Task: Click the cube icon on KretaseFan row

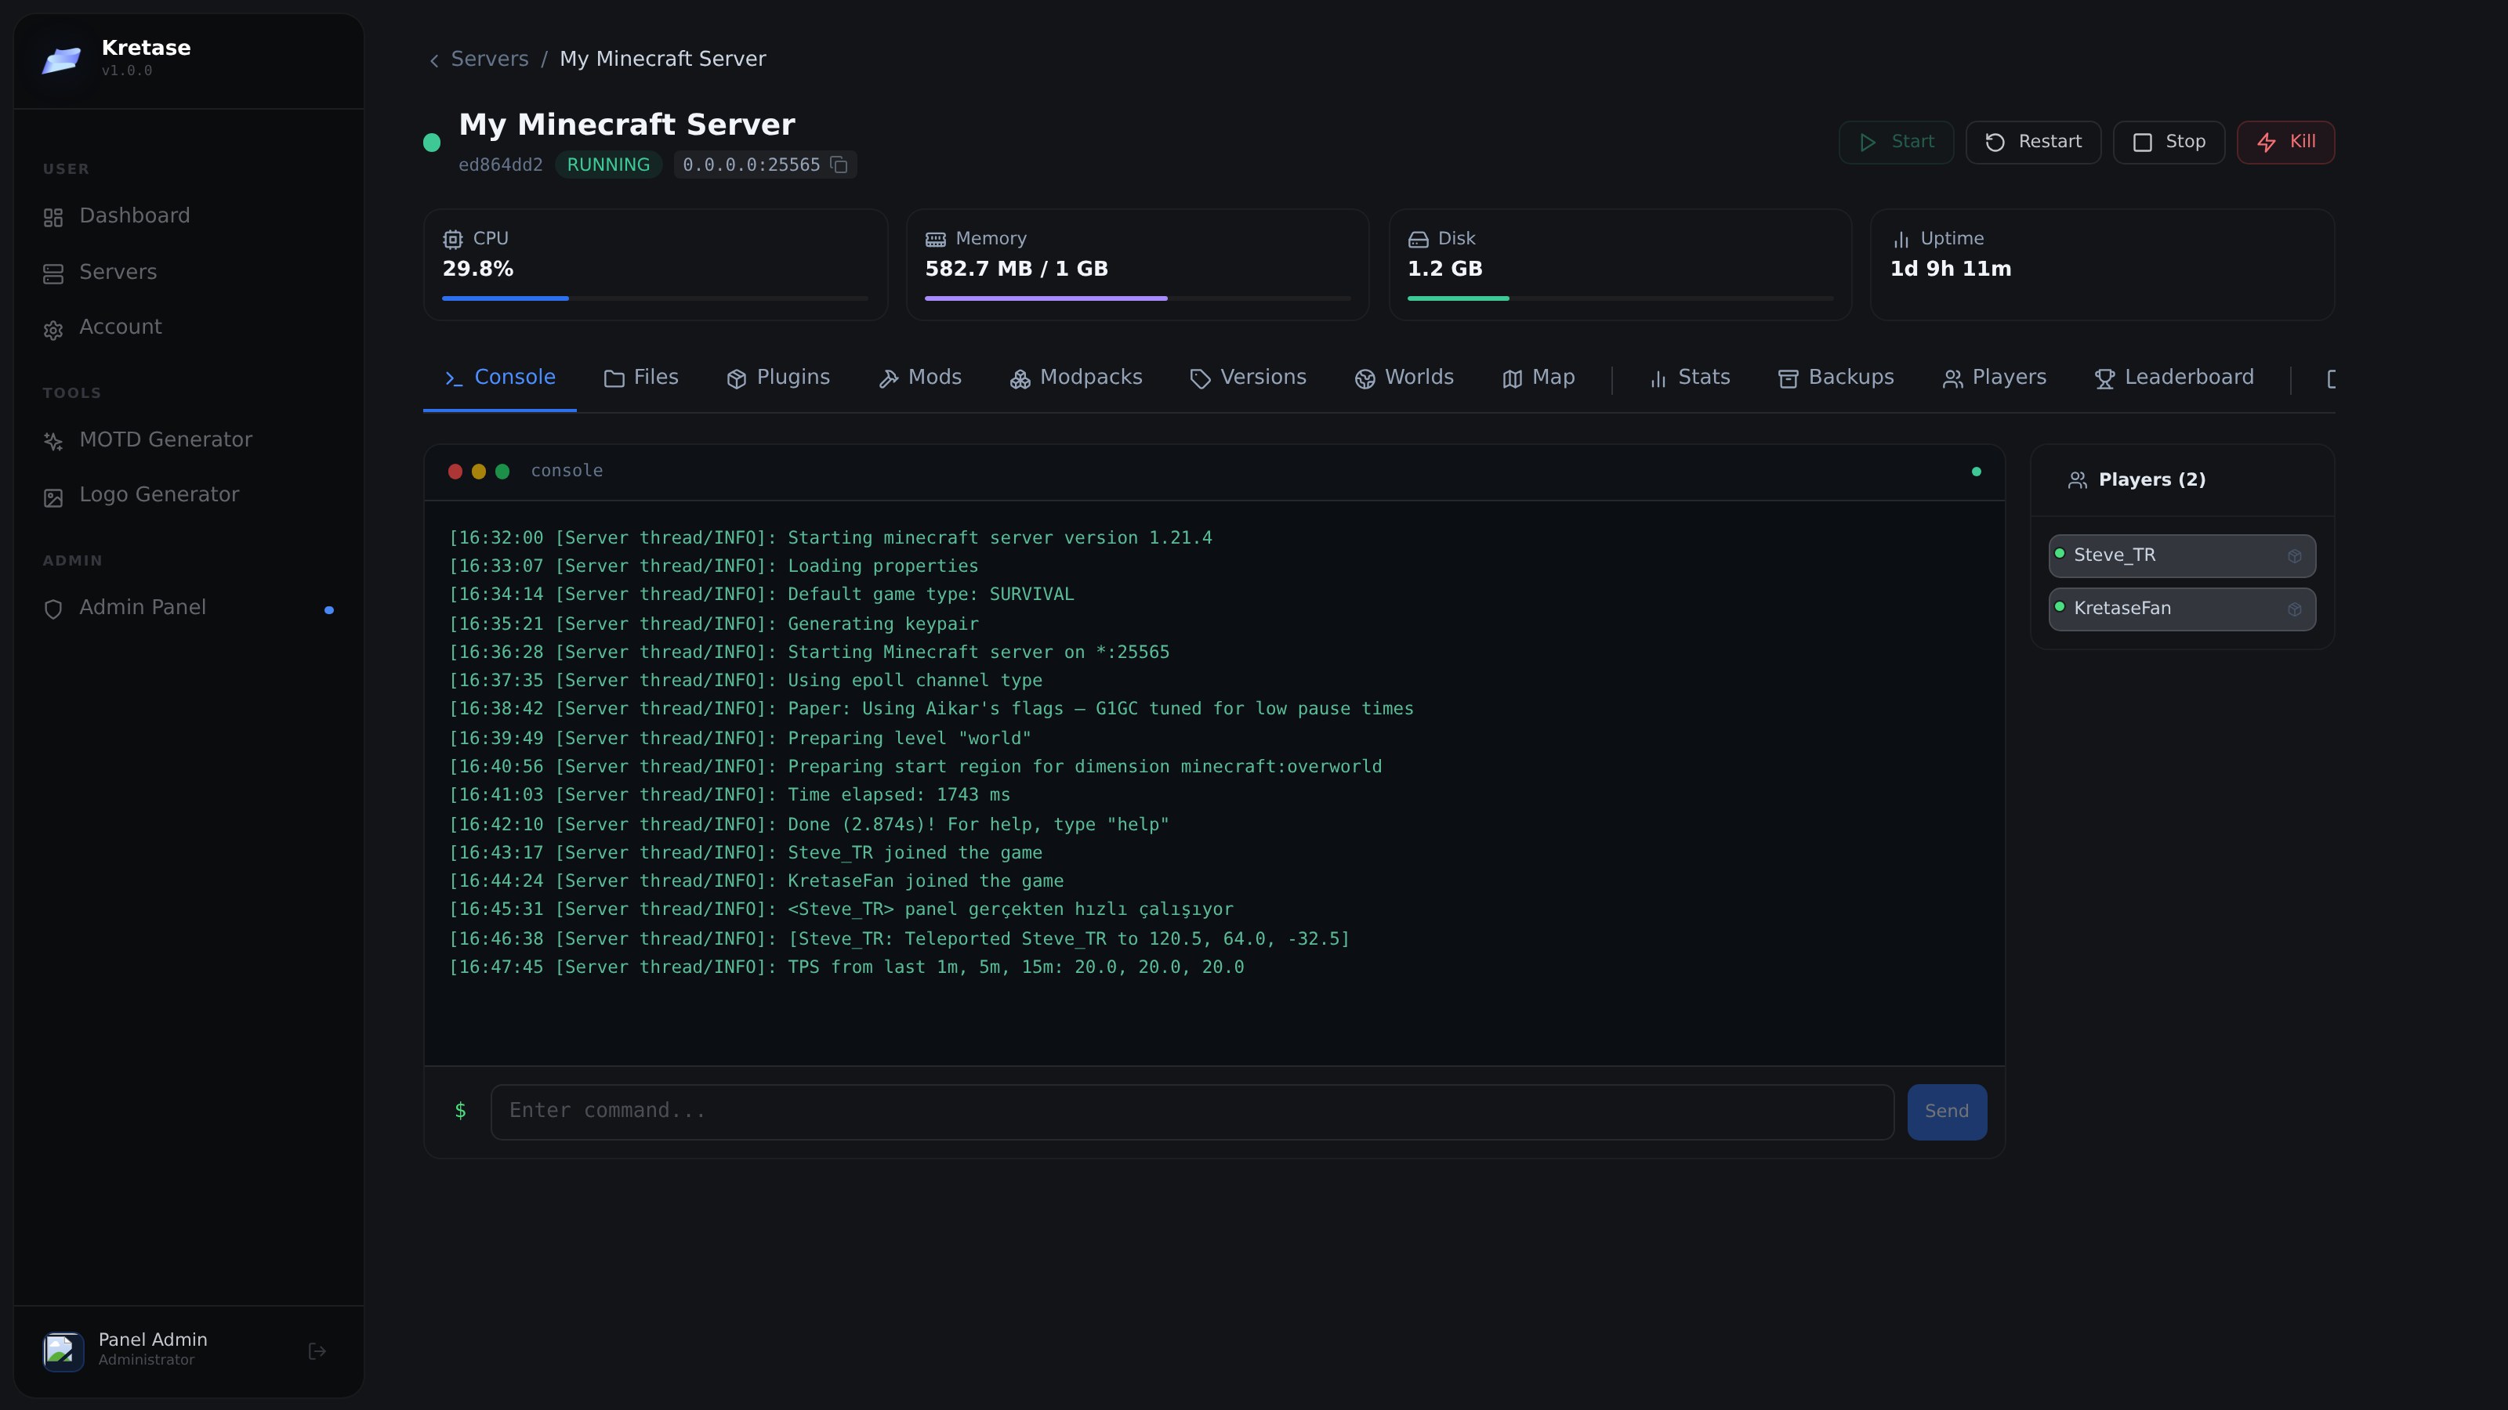Action: pyautogui.click(x=2295, y=609)
